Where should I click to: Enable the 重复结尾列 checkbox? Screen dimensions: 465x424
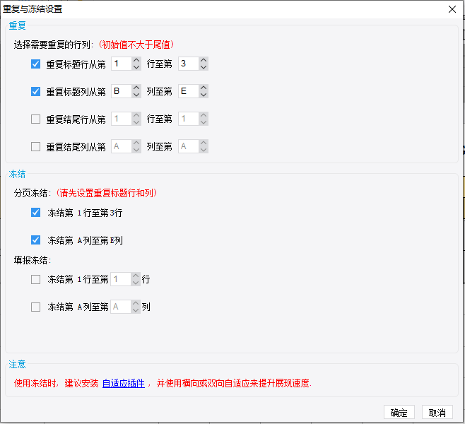(35, 146)
